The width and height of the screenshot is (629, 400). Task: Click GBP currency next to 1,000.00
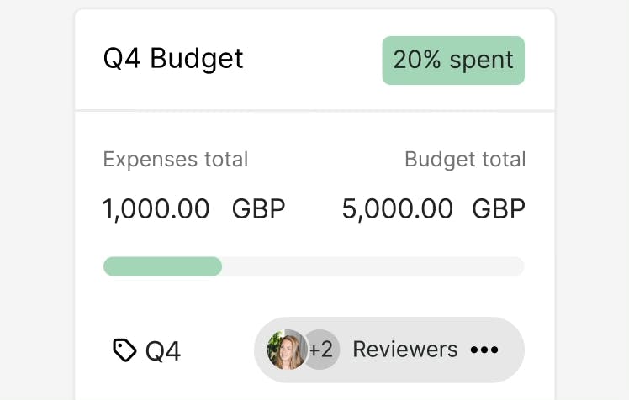tap(258, 209)
